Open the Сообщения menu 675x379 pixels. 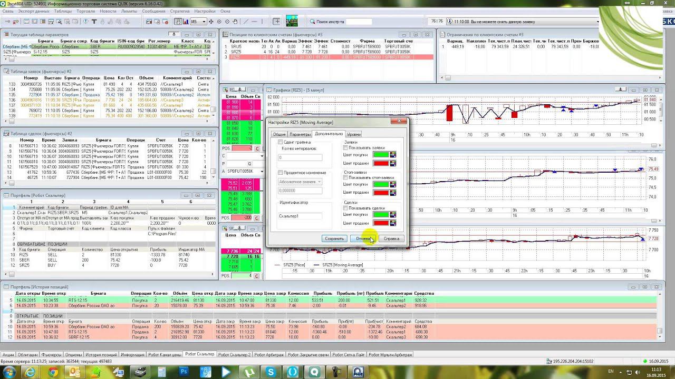pyautogui.click(x=153, y=11)
